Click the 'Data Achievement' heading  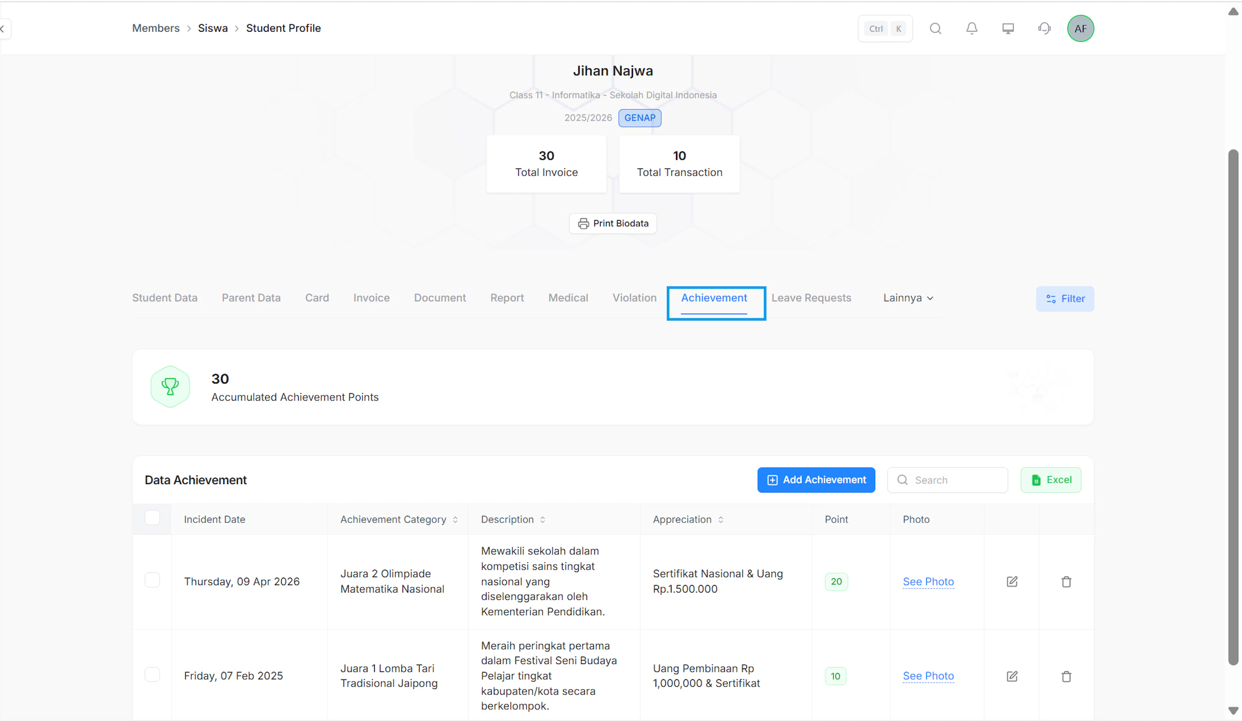tap(196, 480)
